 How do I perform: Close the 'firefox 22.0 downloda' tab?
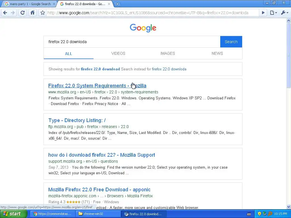pyautogui.click(x=109, y=4)
